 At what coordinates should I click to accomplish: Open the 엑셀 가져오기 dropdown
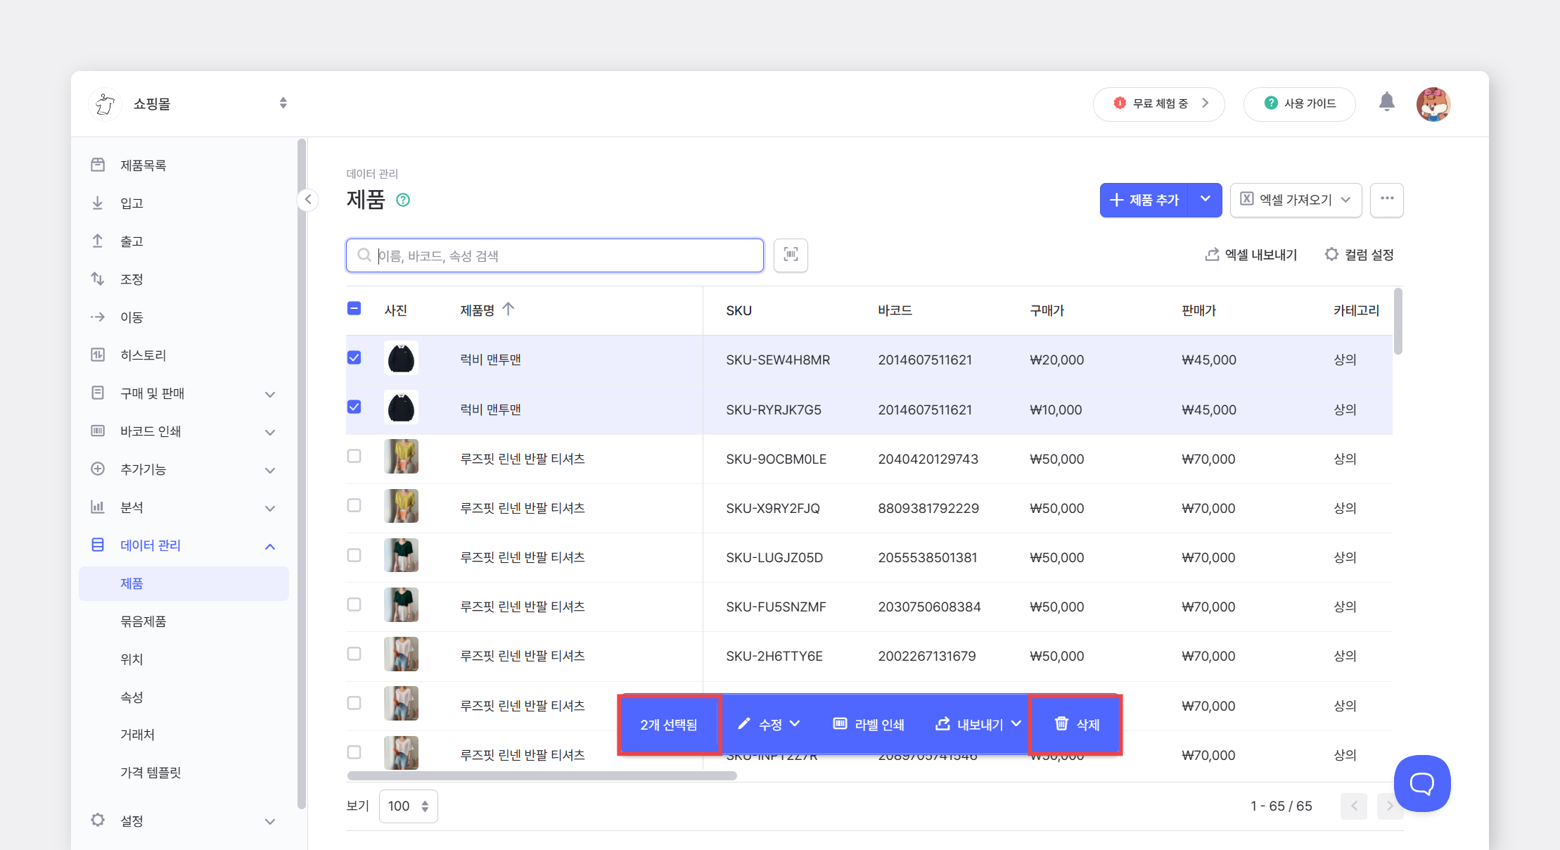(1296, 200)
